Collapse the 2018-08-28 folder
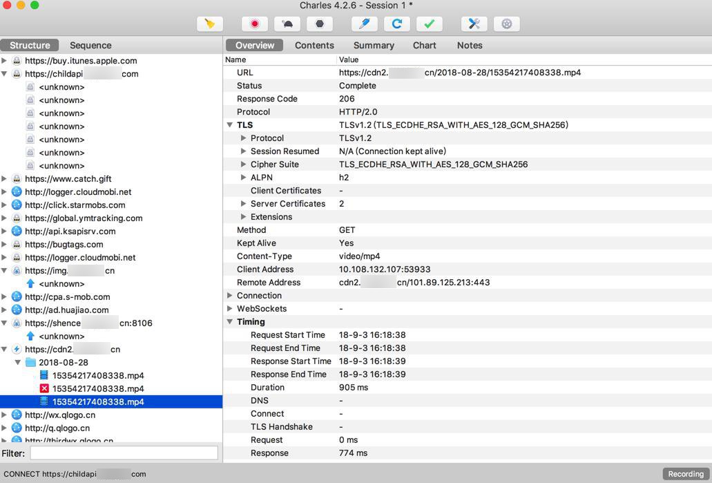Image resolution: width=712 pixels, height=483 pixels. pyautogui.click(x=18, y=362)
